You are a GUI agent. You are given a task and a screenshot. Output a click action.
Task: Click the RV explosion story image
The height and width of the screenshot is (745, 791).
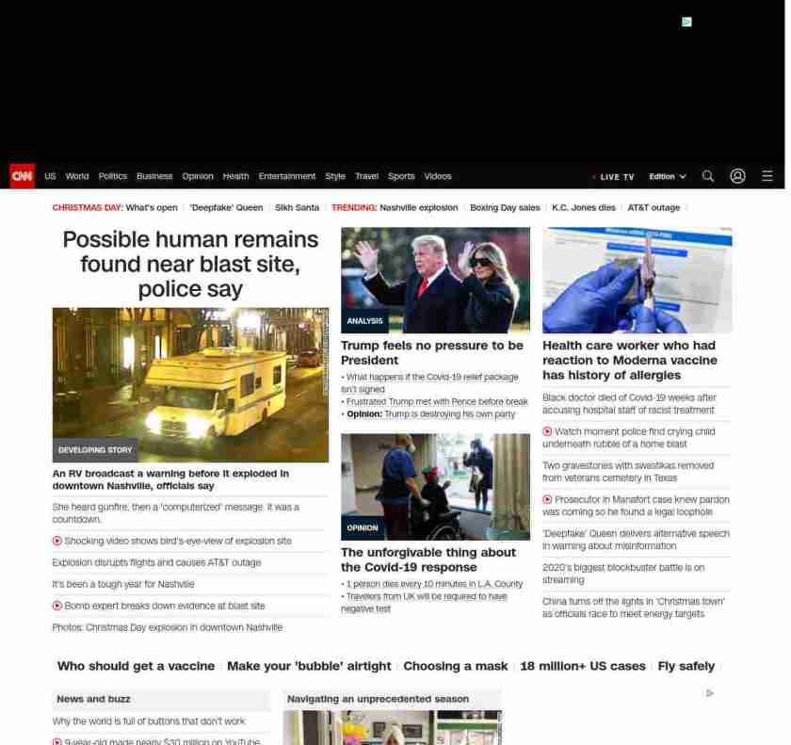[190, 384]
